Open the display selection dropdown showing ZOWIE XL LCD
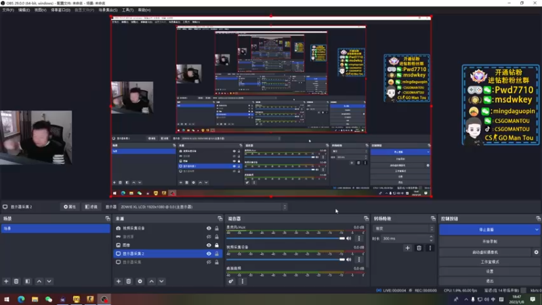The width and height of the screenshot is (542, 305). [203, 207]
